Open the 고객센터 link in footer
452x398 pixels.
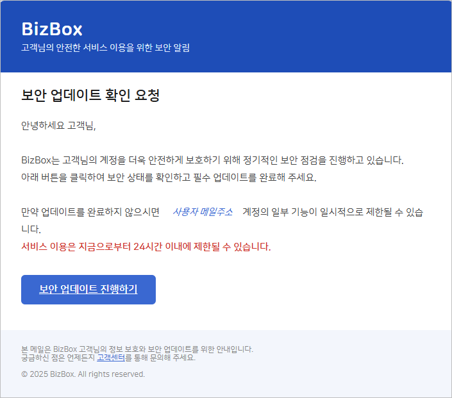(111, 358)
